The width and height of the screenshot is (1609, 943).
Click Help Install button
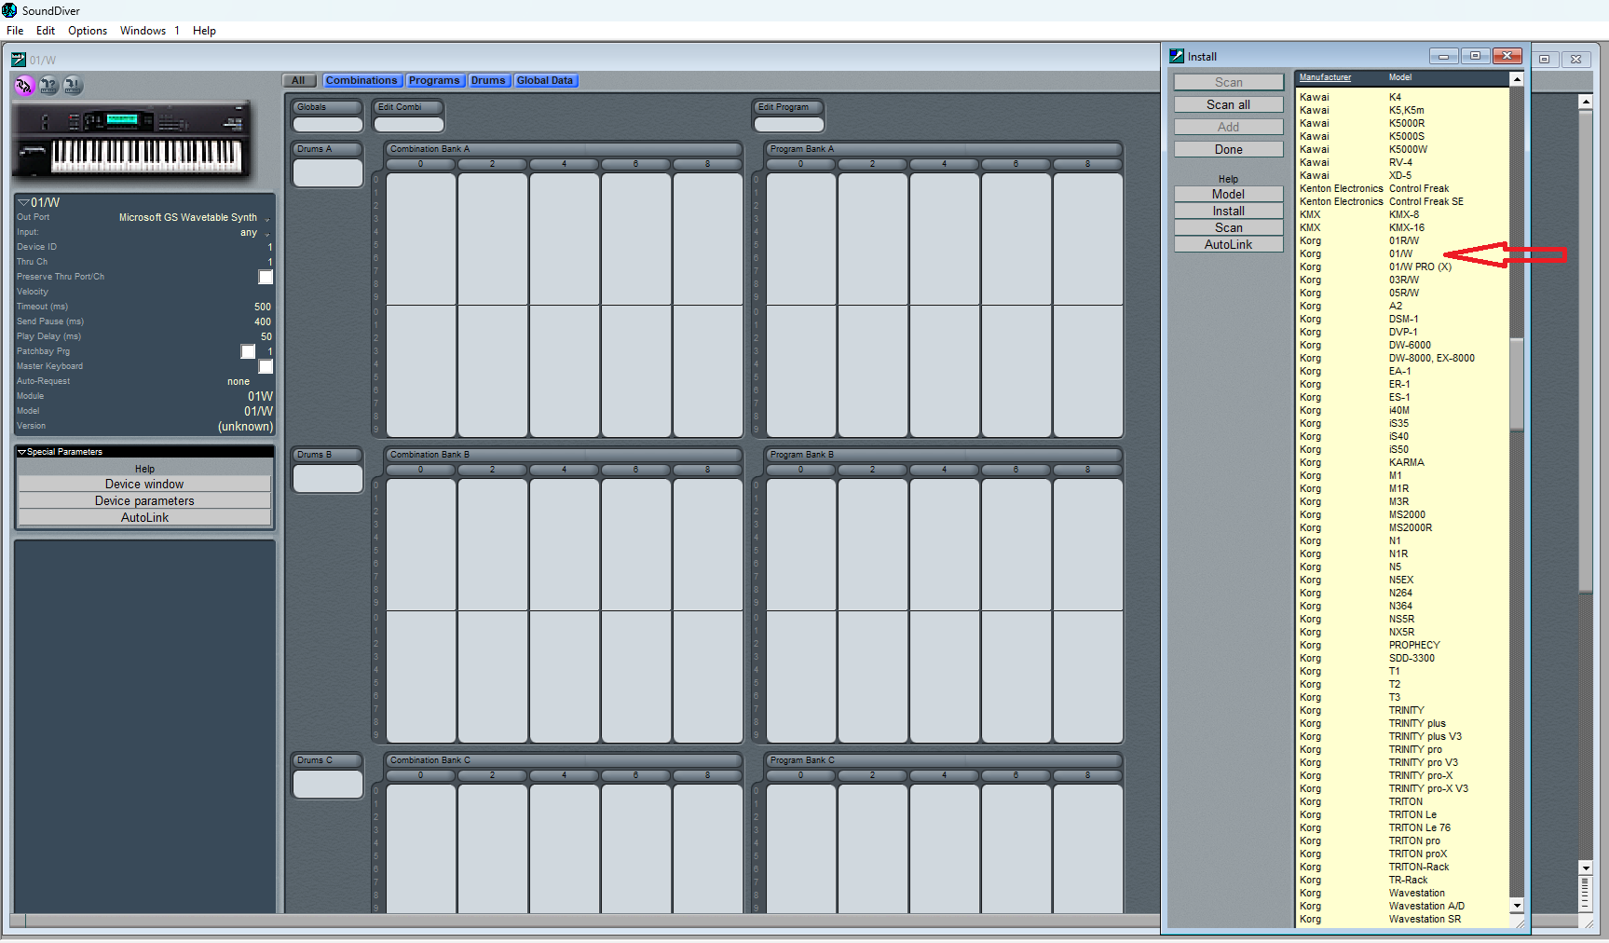point(1228,211)
